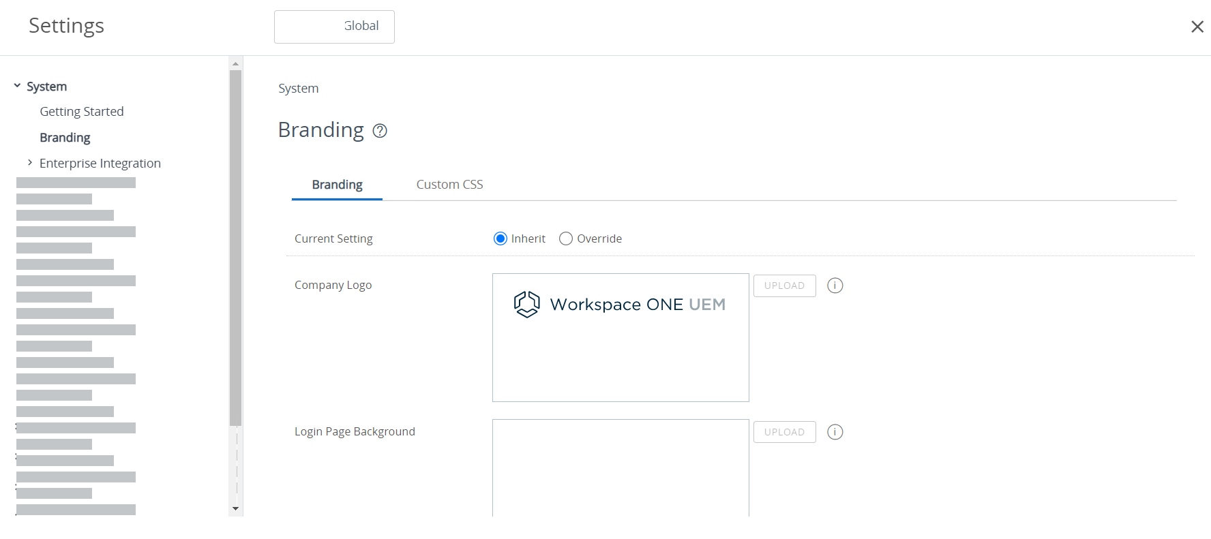This screenshot has width=1211, height=539.
Task: Select the Branding tab
Action: tap(337, 185)
